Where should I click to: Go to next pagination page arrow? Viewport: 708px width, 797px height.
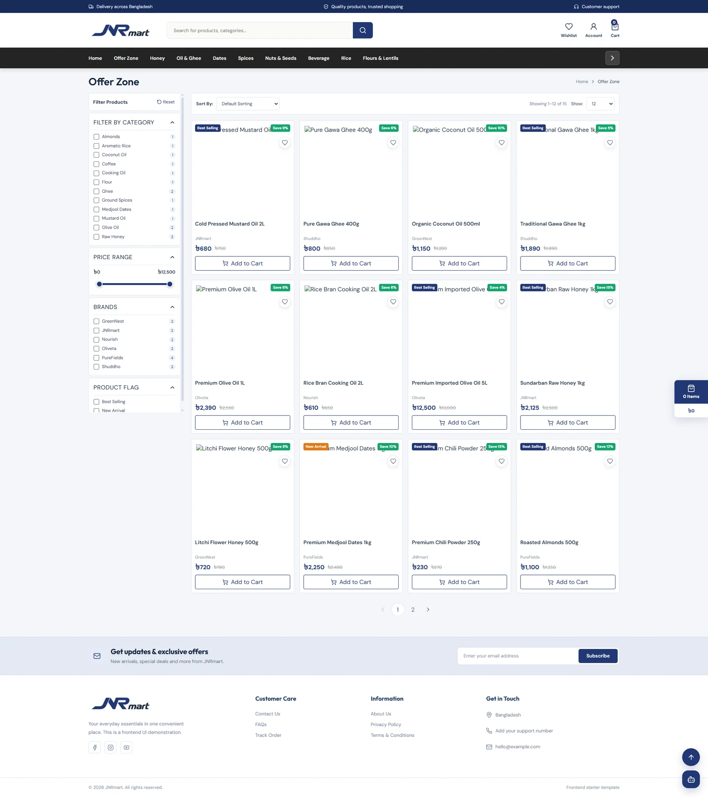pyautogui.click(x=428, y=610)
